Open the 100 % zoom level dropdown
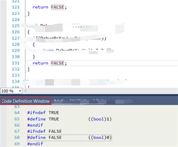Screen dimensions: 178x147 coord(20,91)
